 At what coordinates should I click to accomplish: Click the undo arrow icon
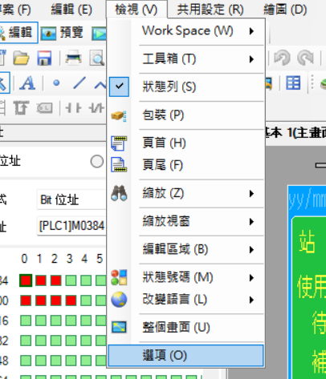point(282,57)
